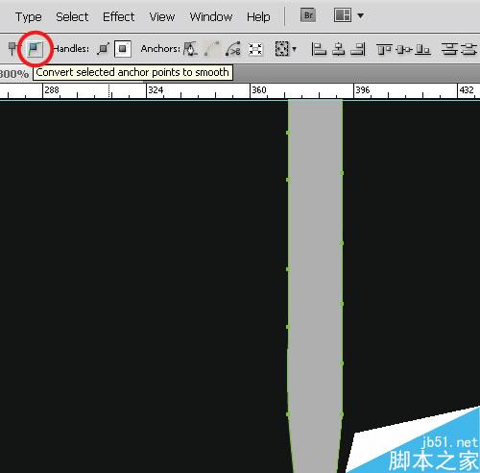Click ruler marking labeled 396
480x473 pixels.
(363, 90)
